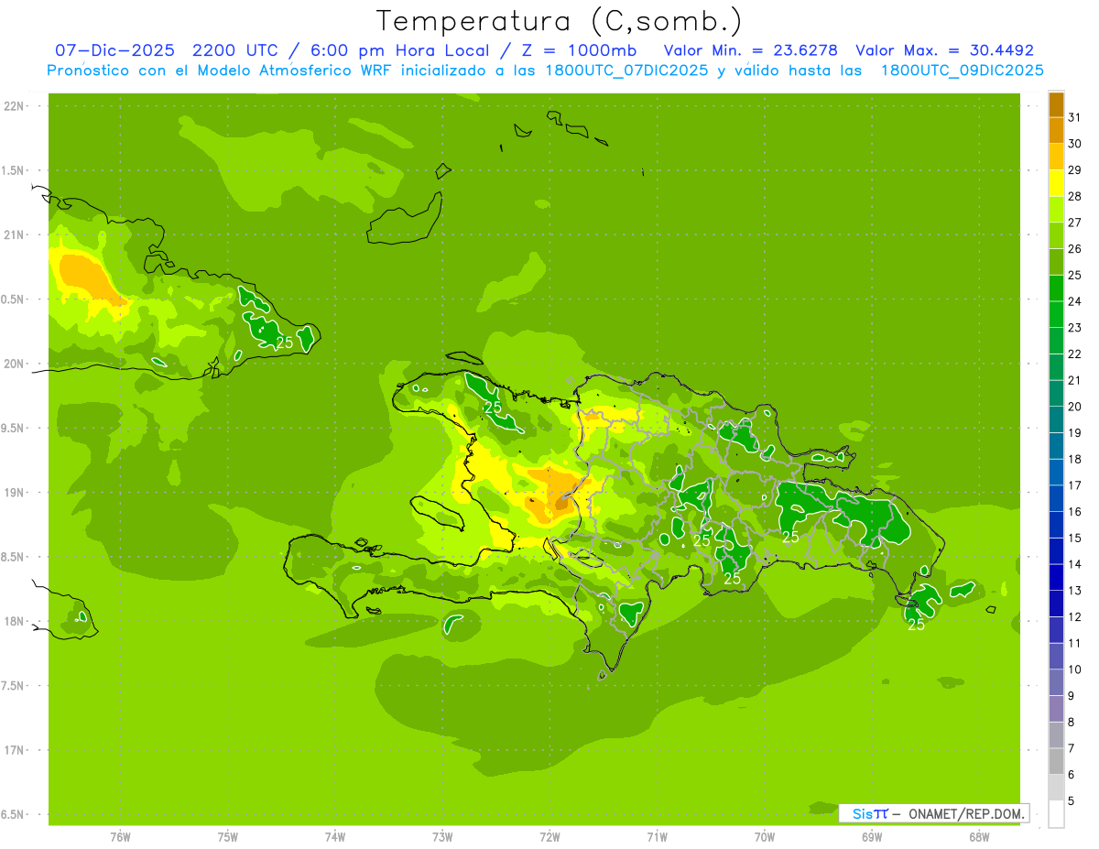This screenshot has width=1099, height=849.
Task: Click the '7.5N' latitude label
Action: point(14,685)
